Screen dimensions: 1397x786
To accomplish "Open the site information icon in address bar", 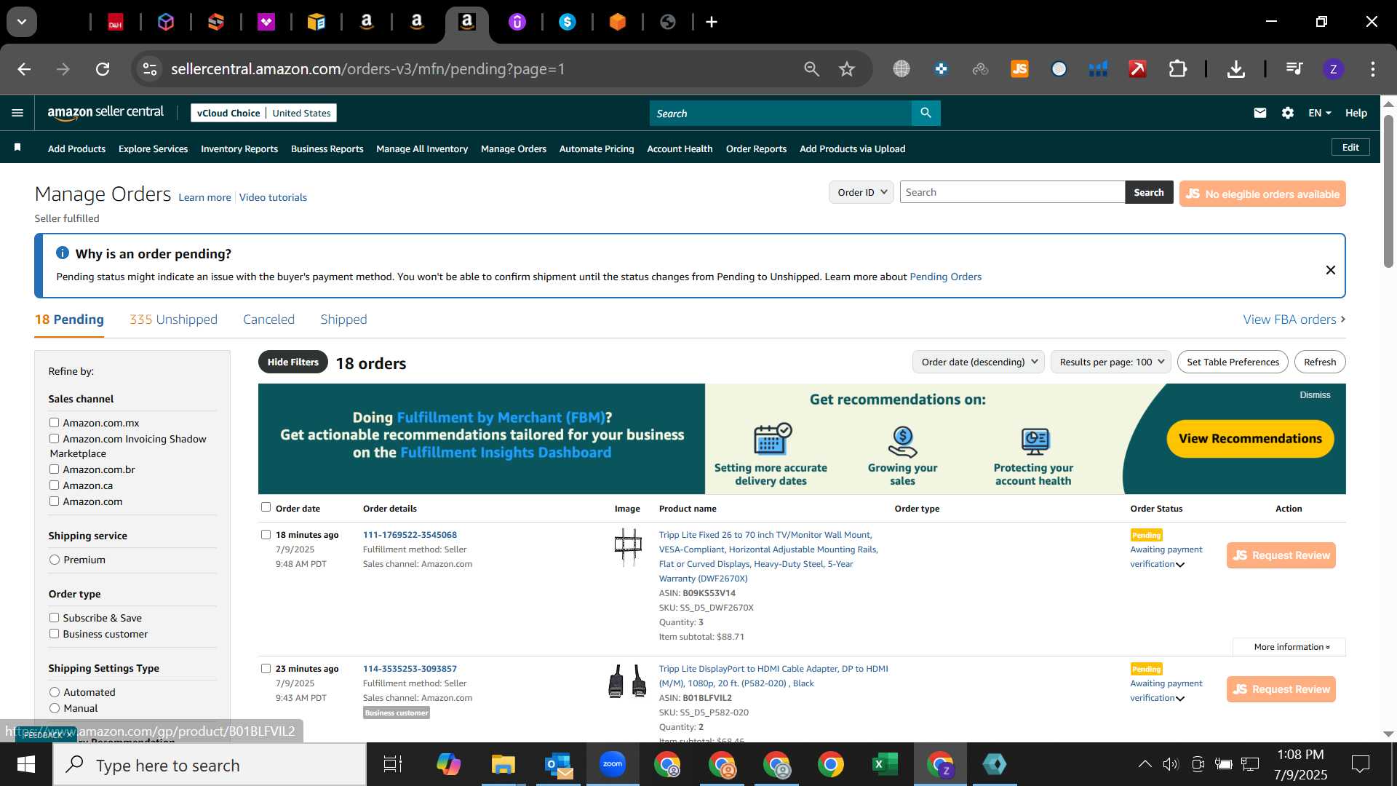I will click(x=150, y=69).
